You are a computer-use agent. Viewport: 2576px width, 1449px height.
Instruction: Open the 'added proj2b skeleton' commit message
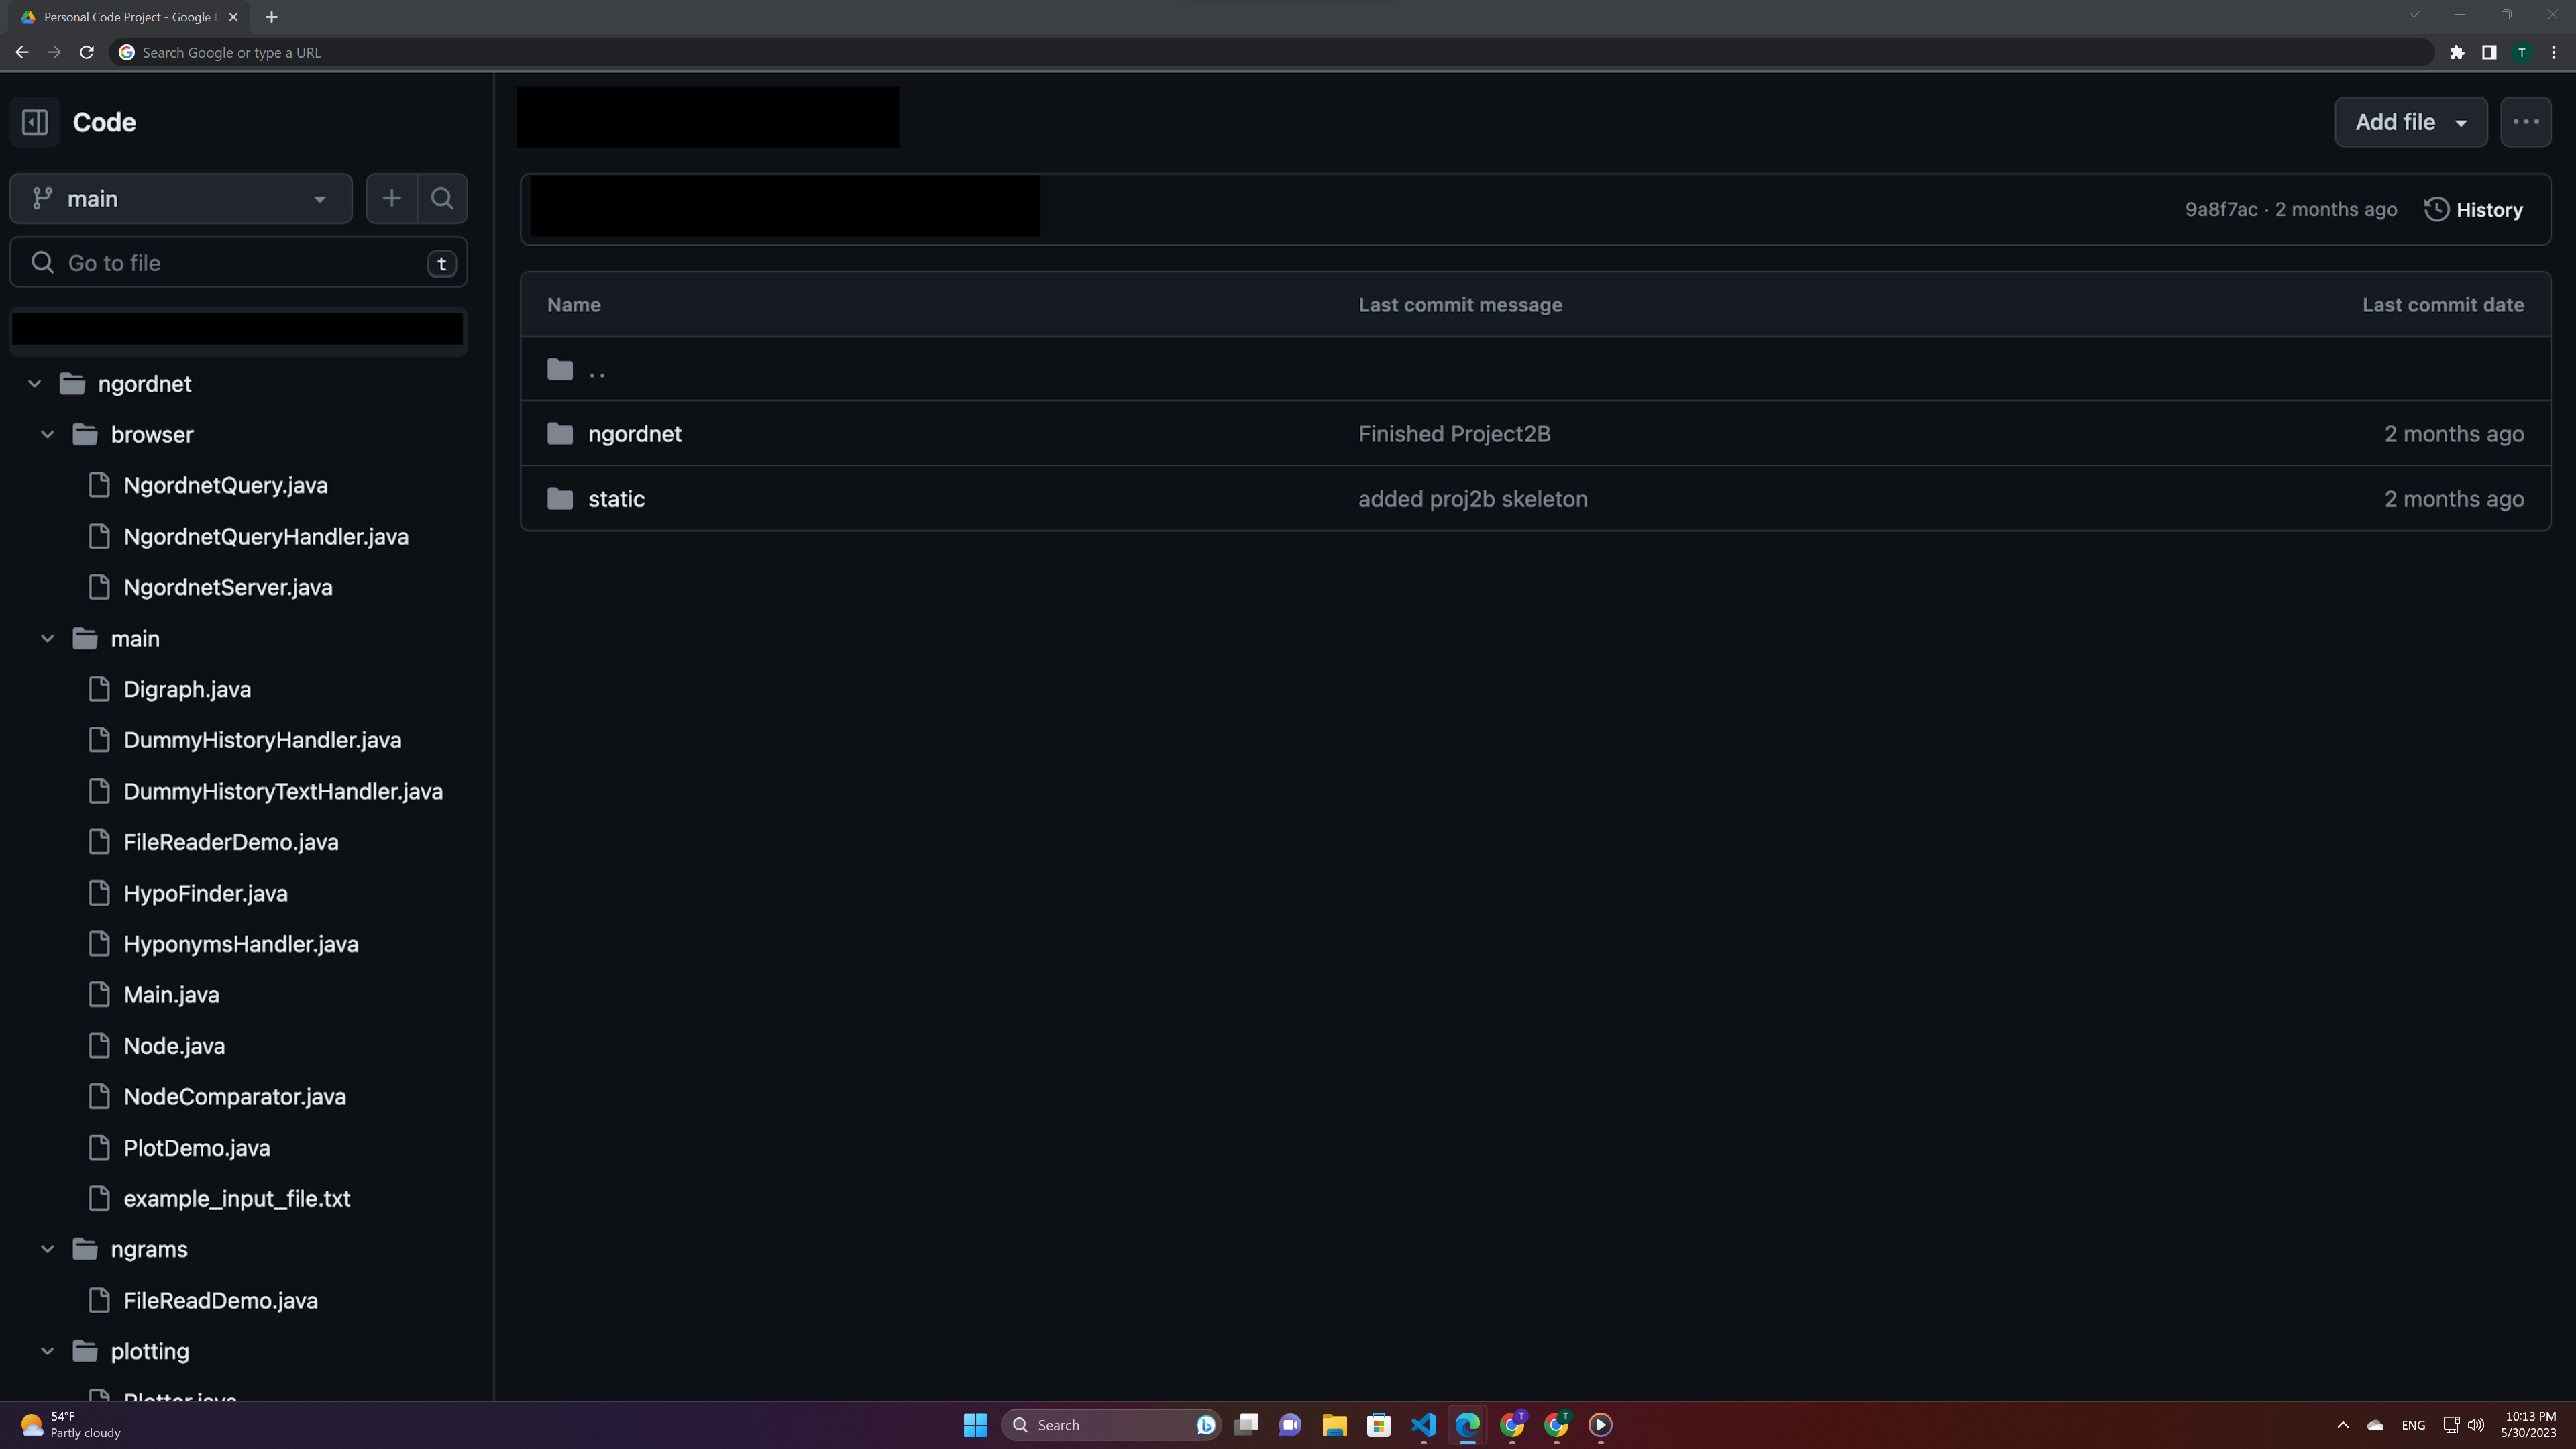tap(1472, 499)
